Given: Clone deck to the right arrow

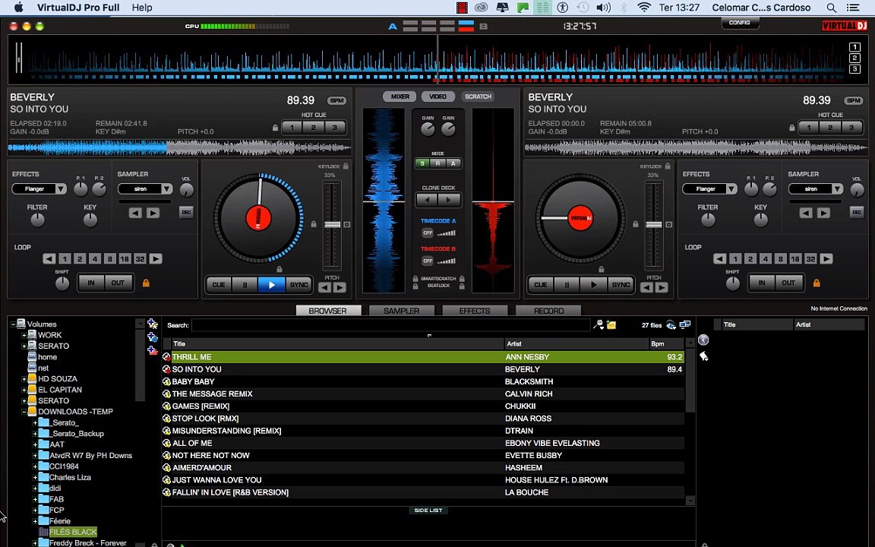Looking at the screenshot, I should (449, 200).
